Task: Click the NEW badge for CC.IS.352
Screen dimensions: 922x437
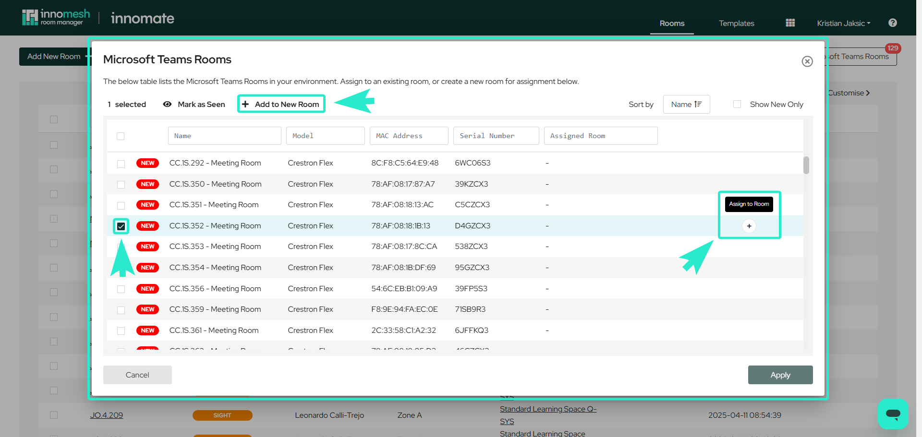Action: (x=147, y=226)
